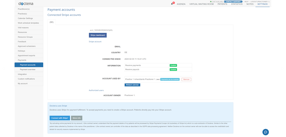Screen dimensions: 286x137
Task: Open Approved schedulers in sidebar
Action: click(x=29, y=46)
